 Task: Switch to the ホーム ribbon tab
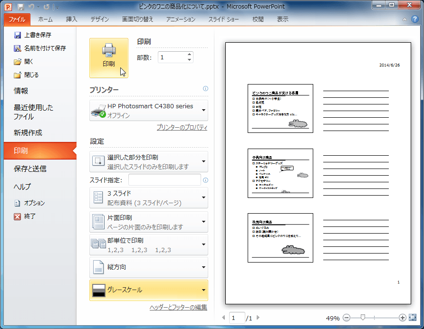(x=45, y=19)
